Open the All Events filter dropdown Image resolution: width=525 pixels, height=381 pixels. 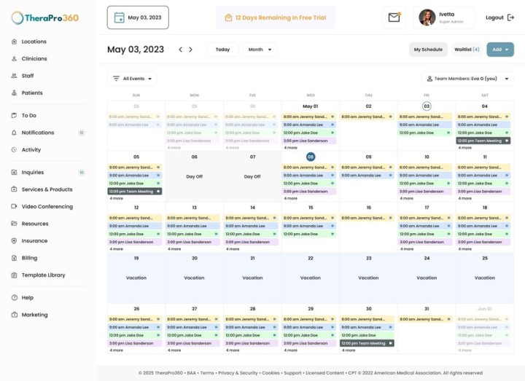pyautogui.click(x=132, y=79)
